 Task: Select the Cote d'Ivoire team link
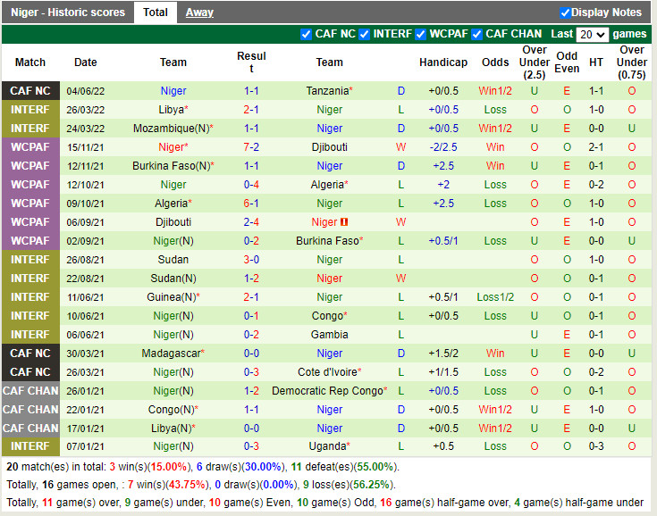click(x=326, y=372)
